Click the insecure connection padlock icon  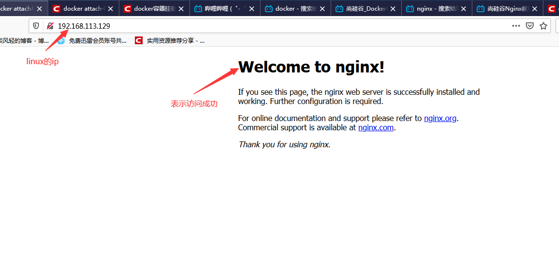50,26
